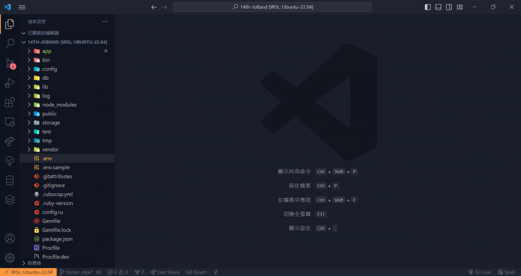521x276 pixels.
Task: Open explorer more actions ellipsis
Action: pos(105,21)
